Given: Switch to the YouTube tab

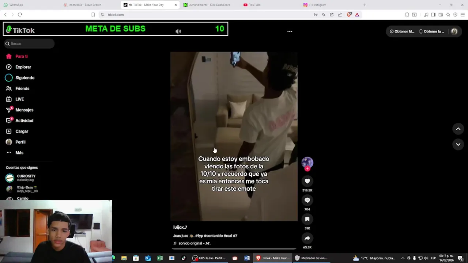Looking at the screenshot, I should (270, 5).
